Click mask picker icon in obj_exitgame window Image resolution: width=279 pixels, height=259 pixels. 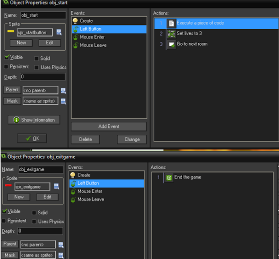coord(61,255)
